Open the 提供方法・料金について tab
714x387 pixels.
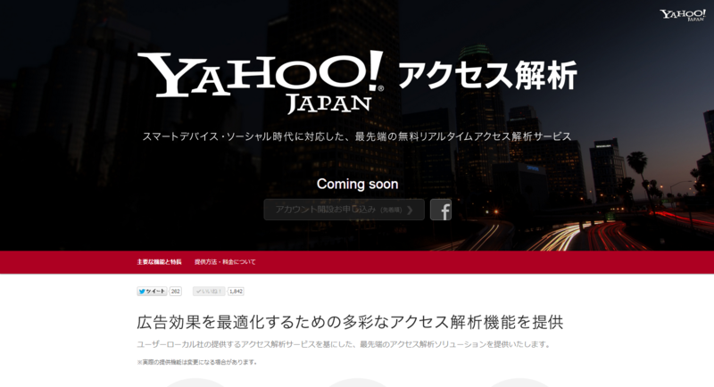tap(225, 262)
